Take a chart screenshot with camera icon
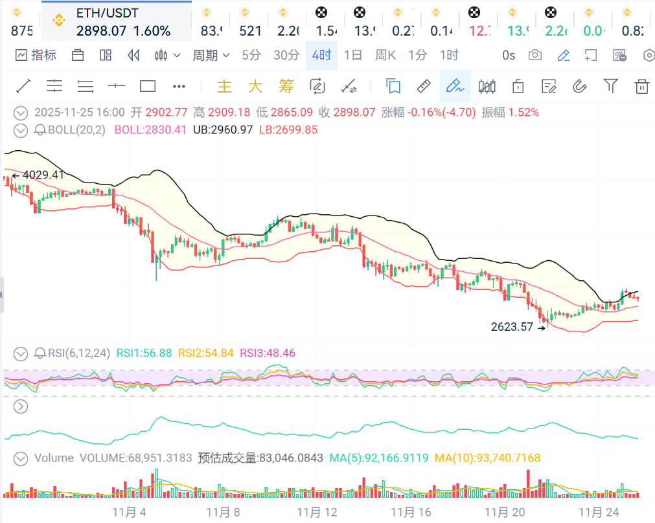The image size is (655, 523). coord(535,56)
